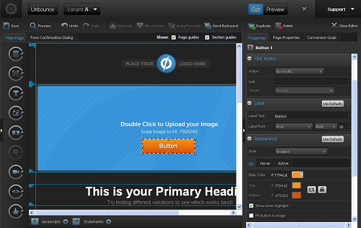Select the Custom HTML widget in the sidebar
This screenshot has width=361, height=228.
coord(16,191)
